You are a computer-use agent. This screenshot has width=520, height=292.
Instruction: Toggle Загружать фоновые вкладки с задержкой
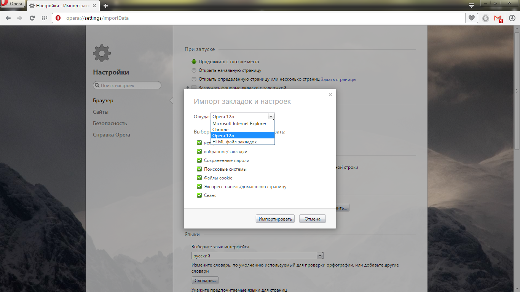point(194,88)
